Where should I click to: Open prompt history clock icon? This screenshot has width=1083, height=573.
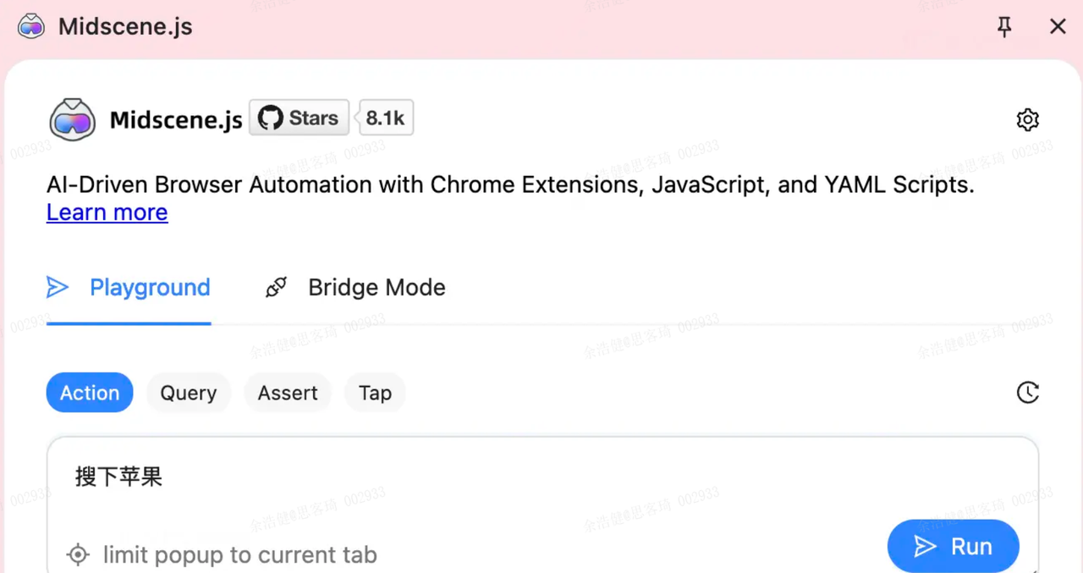pos(1027,393)
